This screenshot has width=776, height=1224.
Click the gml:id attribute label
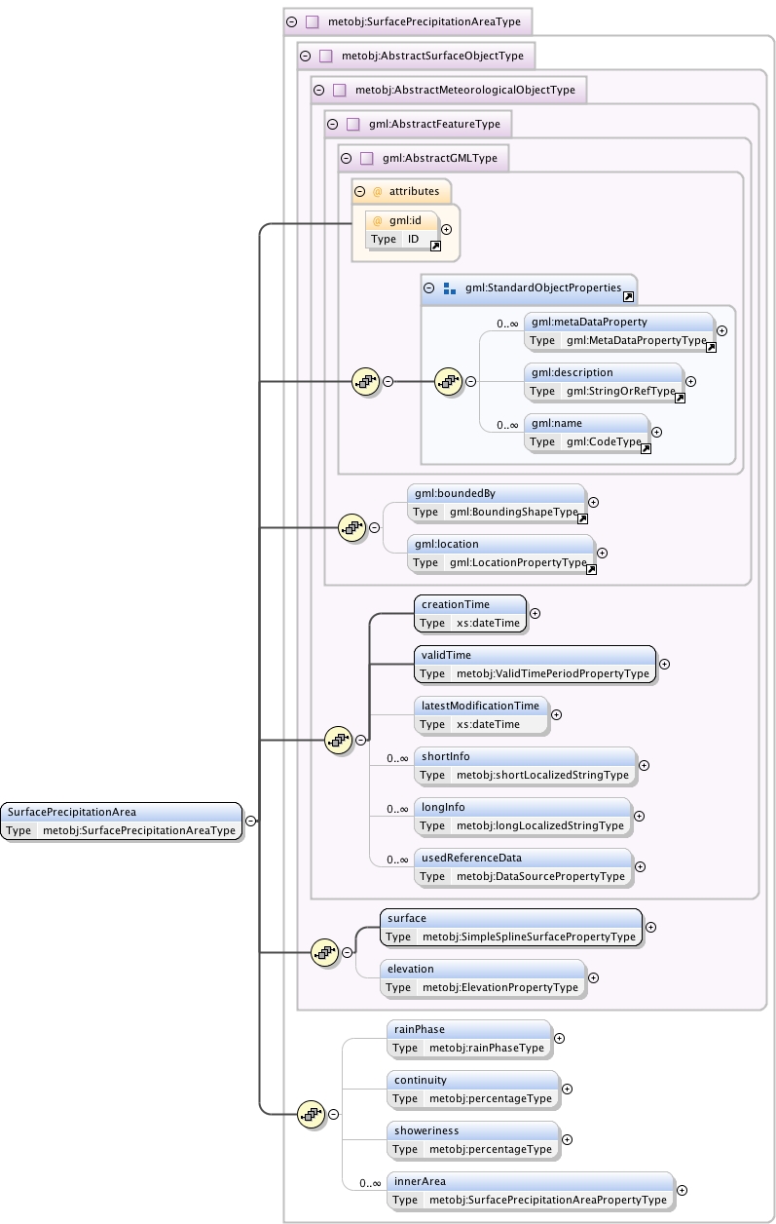(403, 220)
